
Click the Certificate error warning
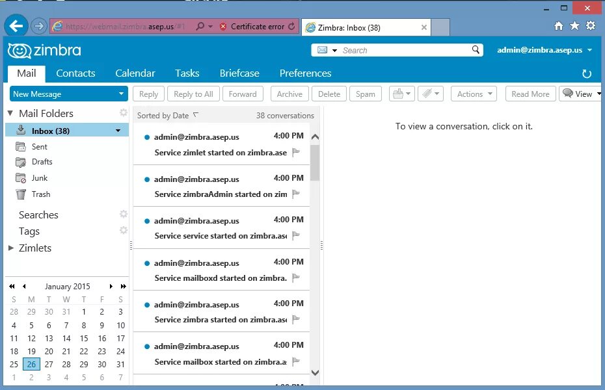tap(252, 26)
